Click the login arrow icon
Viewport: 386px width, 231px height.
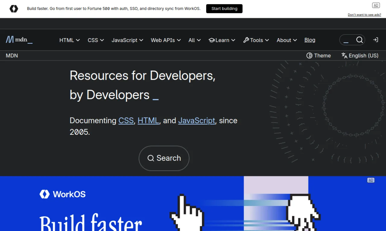click(375, 40)
